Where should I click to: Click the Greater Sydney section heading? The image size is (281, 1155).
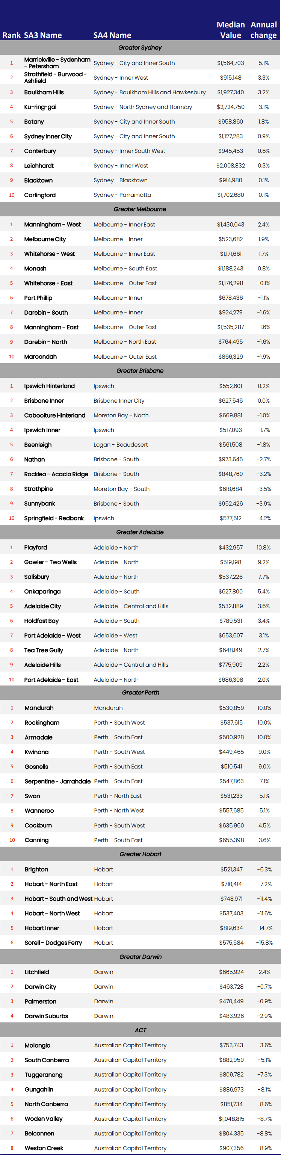click(x=140, y=48)
